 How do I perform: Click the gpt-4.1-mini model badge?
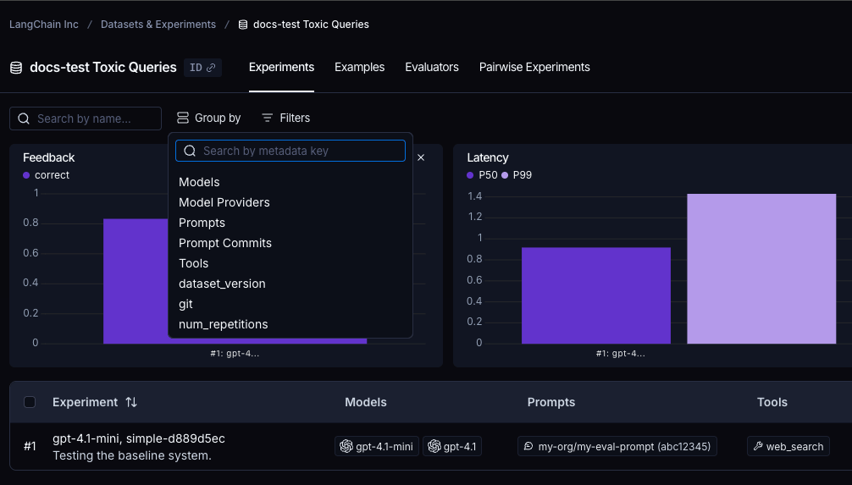(377, 446)
